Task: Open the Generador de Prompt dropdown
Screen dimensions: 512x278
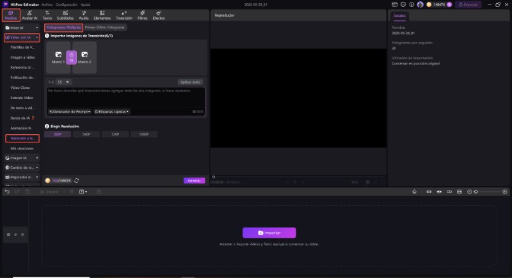Action: pyautogui.click(x=70, y=112)
